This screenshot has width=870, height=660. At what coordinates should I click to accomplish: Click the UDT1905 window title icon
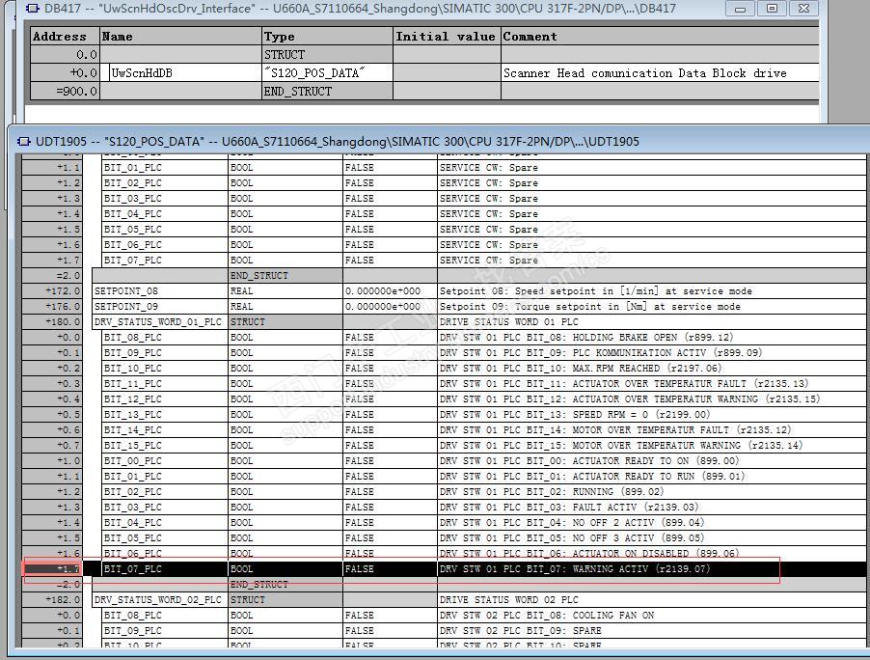(24, 142)
